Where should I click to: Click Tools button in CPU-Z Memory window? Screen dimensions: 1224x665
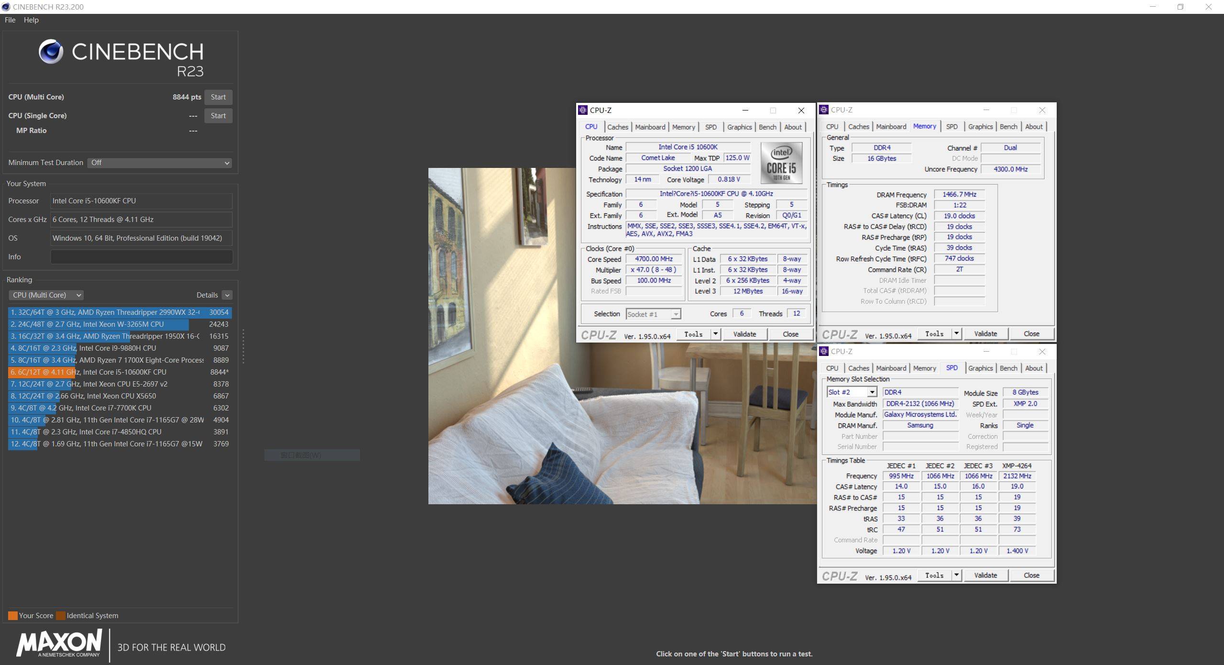934,333
